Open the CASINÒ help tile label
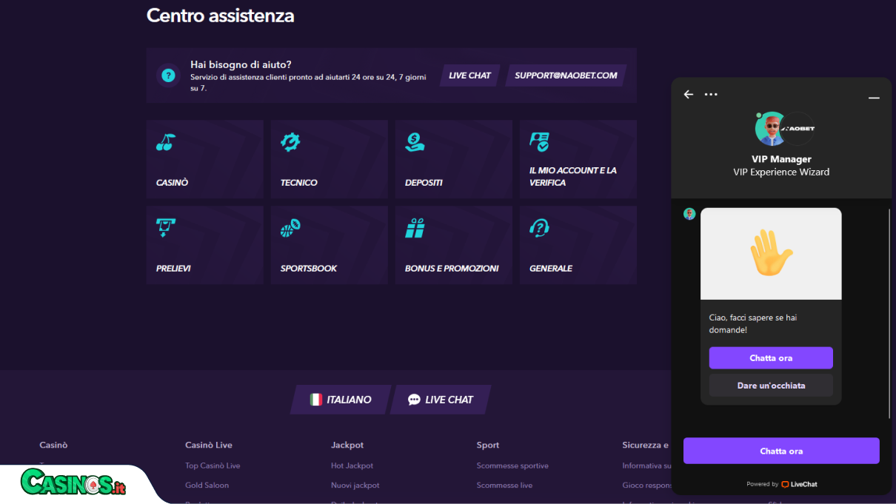The width and height of the screenshot is (896, 504). coord(173,183)
